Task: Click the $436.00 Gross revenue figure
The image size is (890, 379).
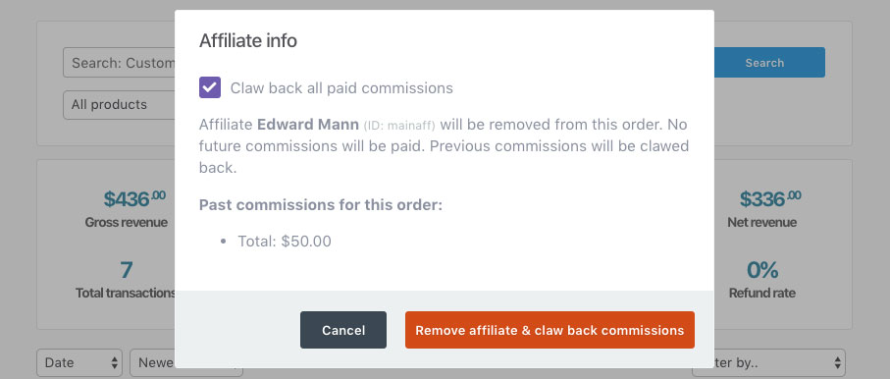Action: click(x=134, y=199)
